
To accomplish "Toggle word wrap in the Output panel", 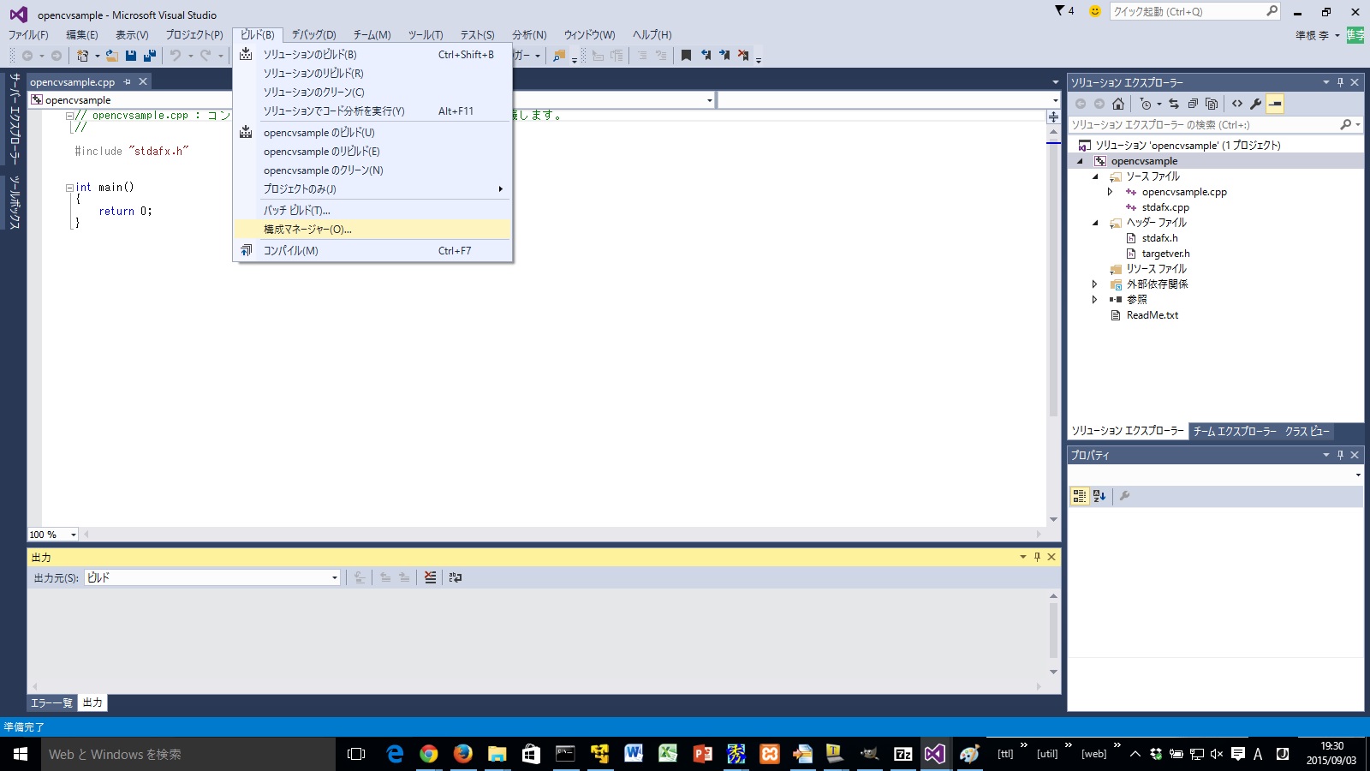I will [x=456, y=577].
